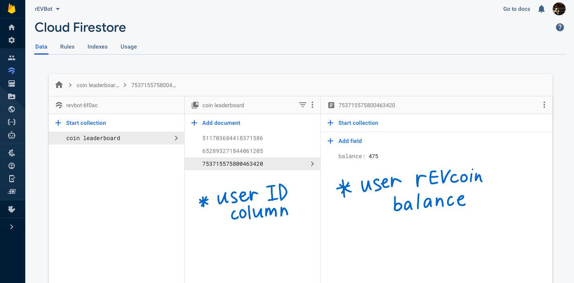Open App Distribution icon in sidebar
Image resolution: width=574 pixels, height=283 pixels.
[x=12, y=191]
